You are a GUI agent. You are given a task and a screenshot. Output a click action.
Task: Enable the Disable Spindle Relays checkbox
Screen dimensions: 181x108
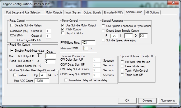12,25
